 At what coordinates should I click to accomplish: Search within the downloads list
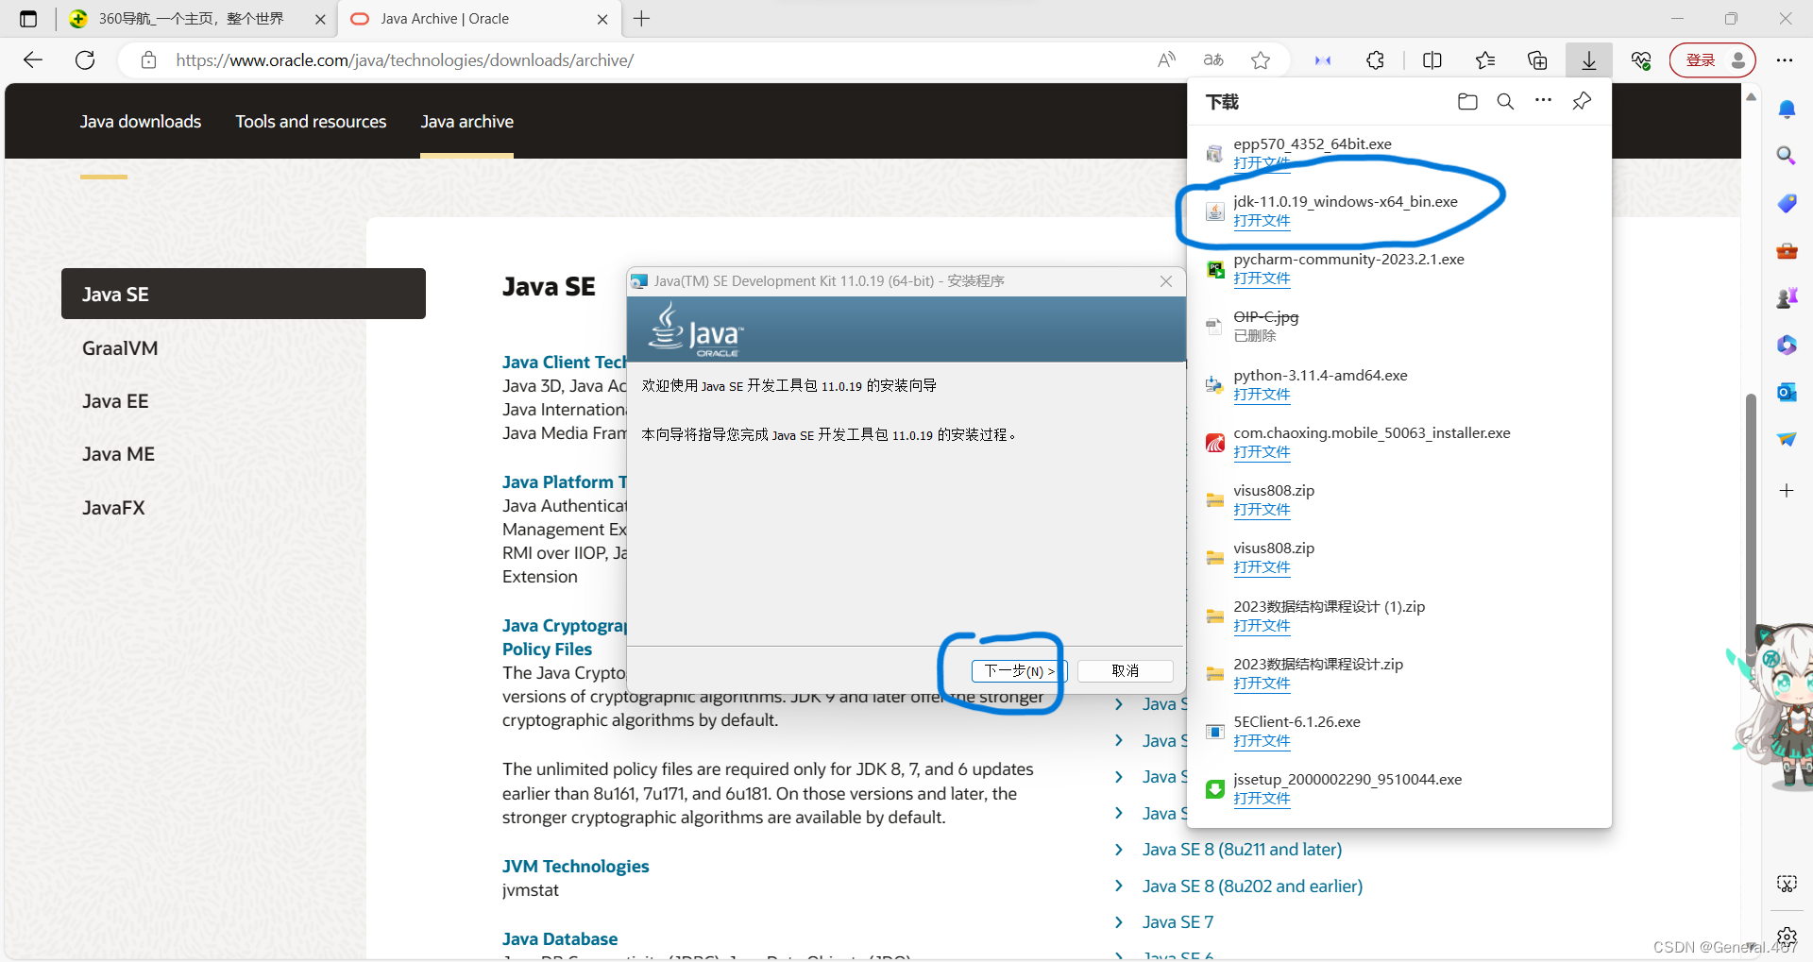tap(1505, 101)
